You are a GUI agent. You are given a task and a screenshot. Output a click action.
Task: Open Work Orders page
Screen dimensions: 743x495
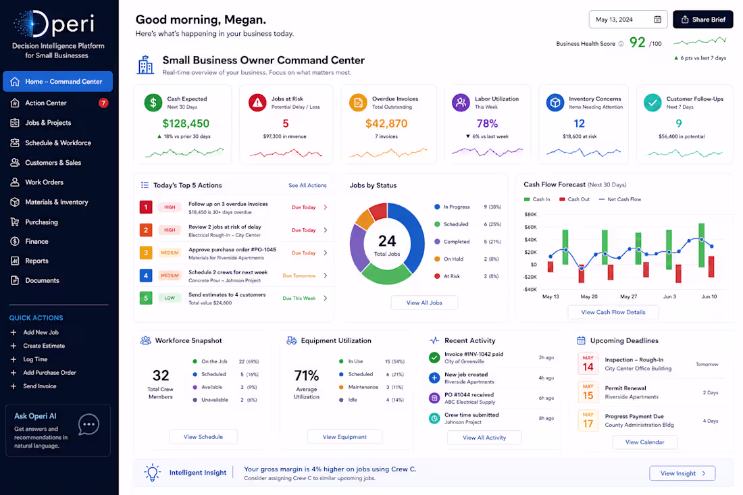tap(44, 182)
